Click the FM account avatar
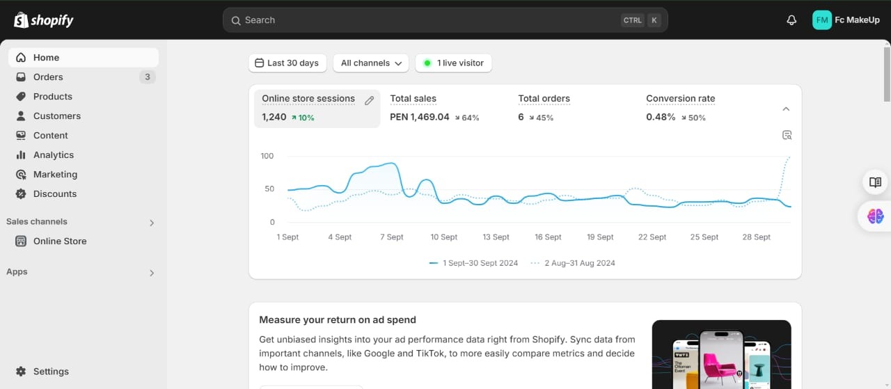891x389 pixels. (822, 20)
